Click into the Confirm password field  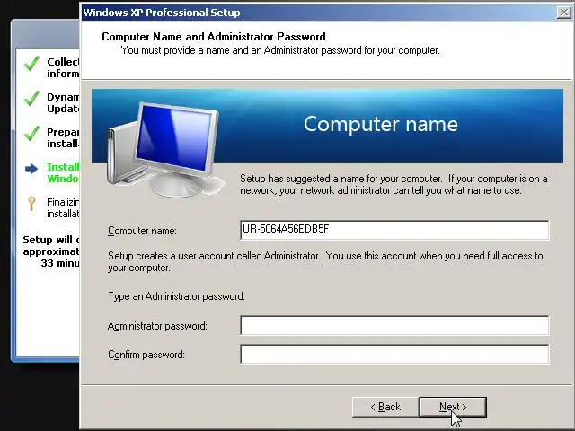[x=394, y=354]
